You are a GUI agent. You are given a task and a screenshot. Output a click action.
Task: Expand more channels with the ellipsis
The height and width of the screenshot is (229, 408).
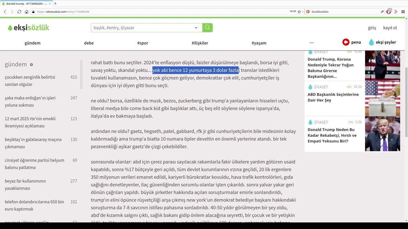(312, 43)
